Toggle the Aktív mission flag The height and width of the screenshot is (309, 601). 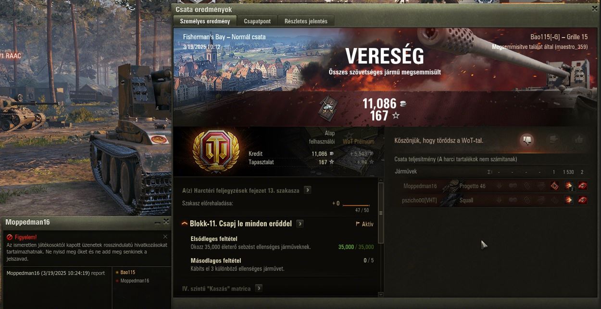(364, 224)
